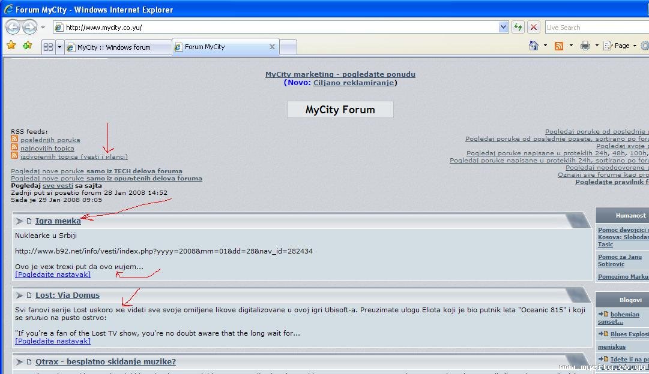649x374 pixels.
Task: Expand the feeds dropdown arrow in toolbar
Action: (x=571, y=46)
